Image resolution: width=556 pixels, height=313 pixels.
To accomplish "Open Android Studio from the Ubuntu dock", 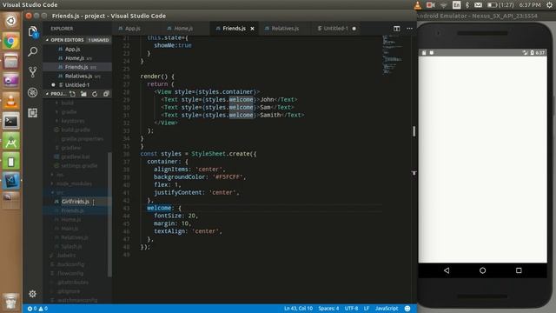I will tap(10, 142).
